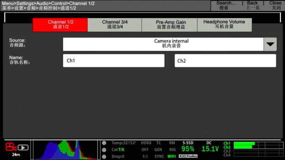Open the Headphone Volume tab
The height and width of the screenshot is (160, 285).
[224, 25]
